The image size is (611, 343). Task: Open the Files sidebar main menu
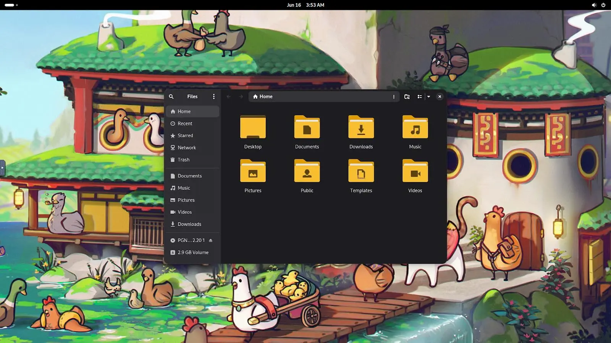(214, 97)
